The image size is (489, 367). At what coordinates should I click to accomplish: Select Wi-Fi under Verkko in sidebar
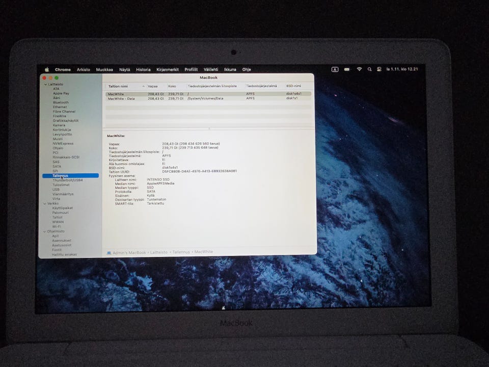[x=57, y=227]
